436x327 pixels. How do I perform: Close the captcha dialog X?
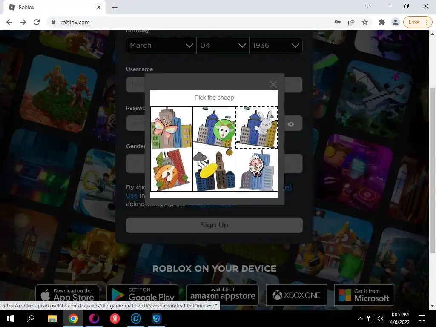[273, 84]
